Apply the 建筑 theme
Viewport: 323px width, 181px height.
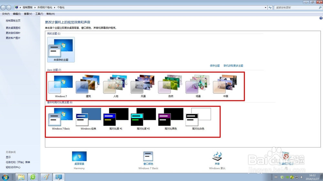coord(88,87)
